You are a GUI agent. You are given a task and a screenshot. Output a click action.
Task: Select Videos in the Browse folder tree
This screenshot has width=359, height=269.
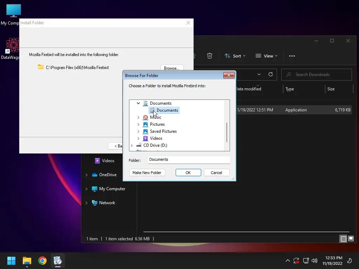(156, 138)
